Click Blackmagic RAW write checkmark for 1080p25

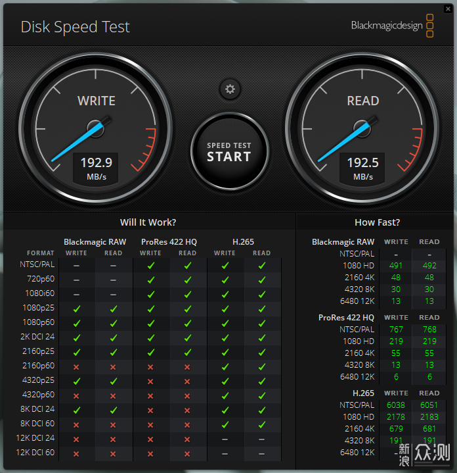[77, 309]
